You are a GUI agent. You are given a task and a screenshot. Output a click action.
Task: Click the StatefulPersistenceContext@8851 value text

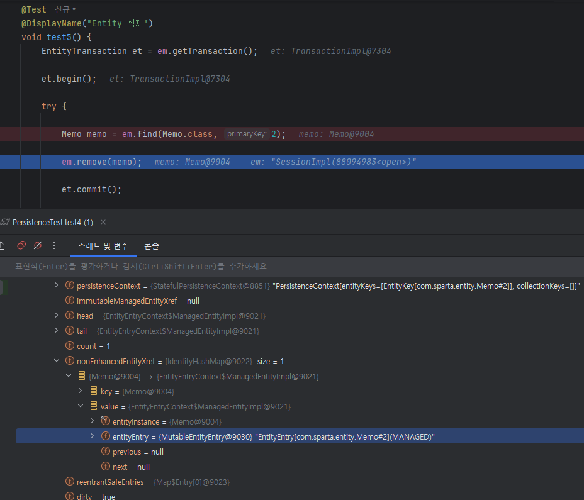(x=210, y=286)
